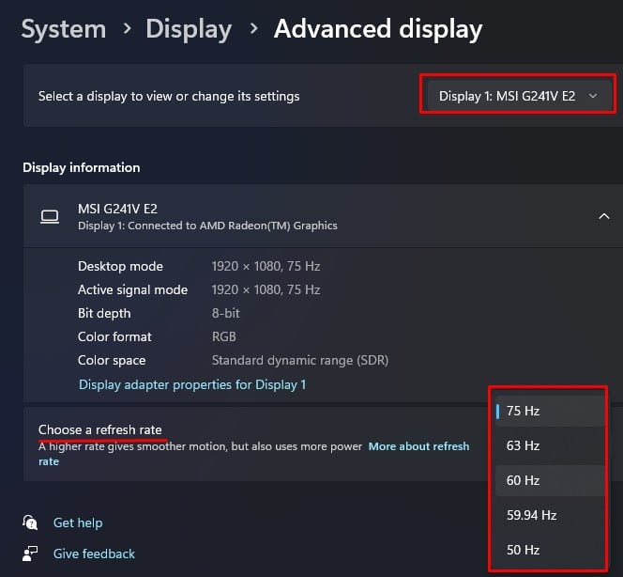Click the Select a display to view label
The image size is (623, 577).
coord(169,96)
